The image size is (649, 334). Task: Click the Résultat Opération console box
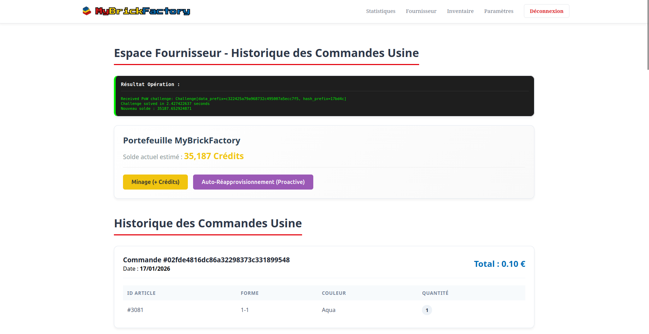pyautogui.click(x=324, y=96)
